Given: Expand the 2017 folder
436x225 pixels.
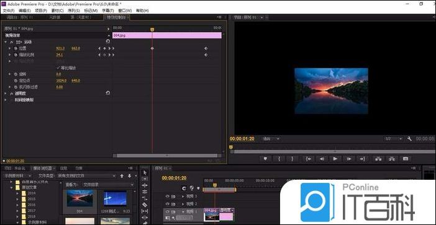Looking at the screenshot, I should click(x=17, y=211).
